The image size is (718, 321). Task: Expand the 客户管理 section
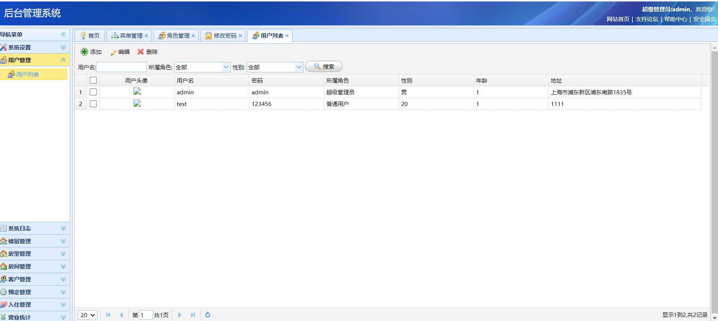(63, 279)
